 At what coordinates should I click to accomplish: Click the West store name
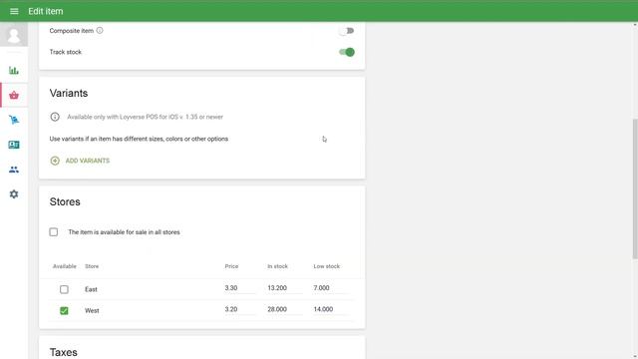click(92, 310)
